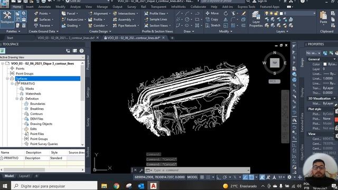Viewport: 338px width, 190px height.
Task: Click the Point Groups node under drawing
Action: point(25,74)
